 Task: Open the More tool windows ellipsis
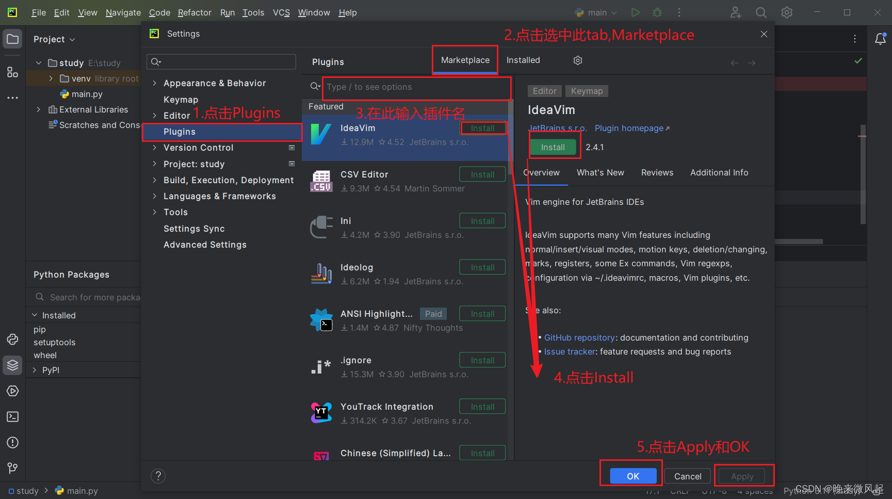13,98
